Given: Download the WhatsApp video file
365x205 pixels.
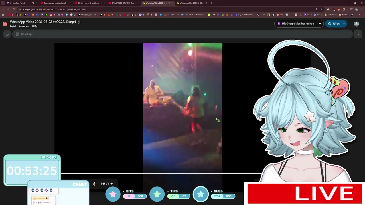Looking at the screenshot, I should 7,34.
